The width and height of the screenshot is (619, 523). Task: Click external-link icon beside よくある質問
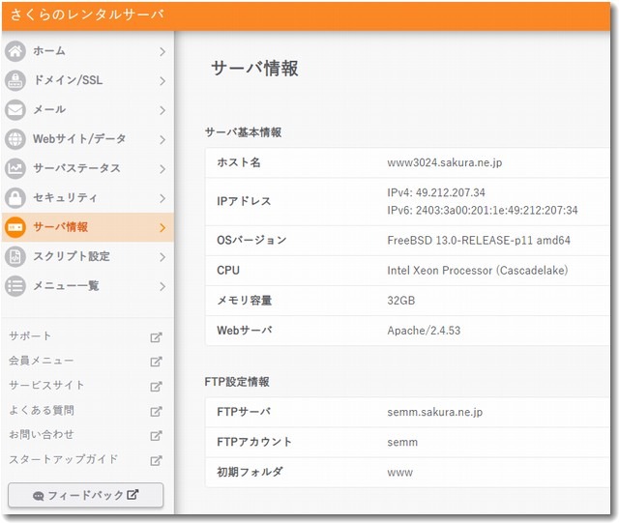156,411
